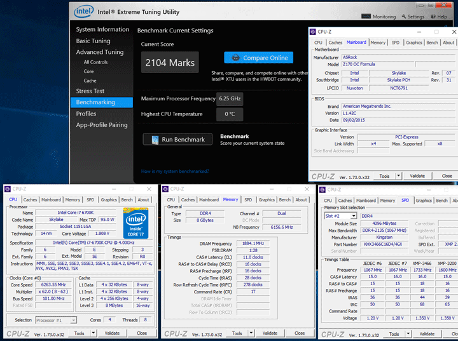Switch to Graphics tab in CPU-Z Memory window
The image size is (458, 341).
tap(267, 200)
